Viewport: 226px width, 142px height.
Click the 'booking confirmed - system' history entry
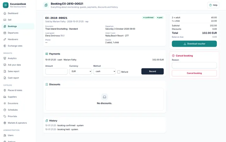click(x=64, y=125)
